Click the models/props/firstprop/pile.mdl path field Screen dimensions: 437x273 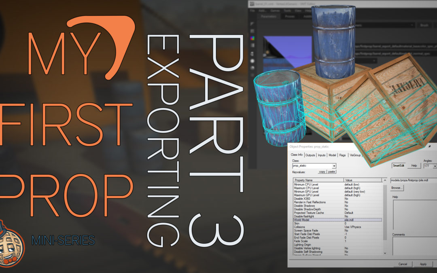point(414,180)
